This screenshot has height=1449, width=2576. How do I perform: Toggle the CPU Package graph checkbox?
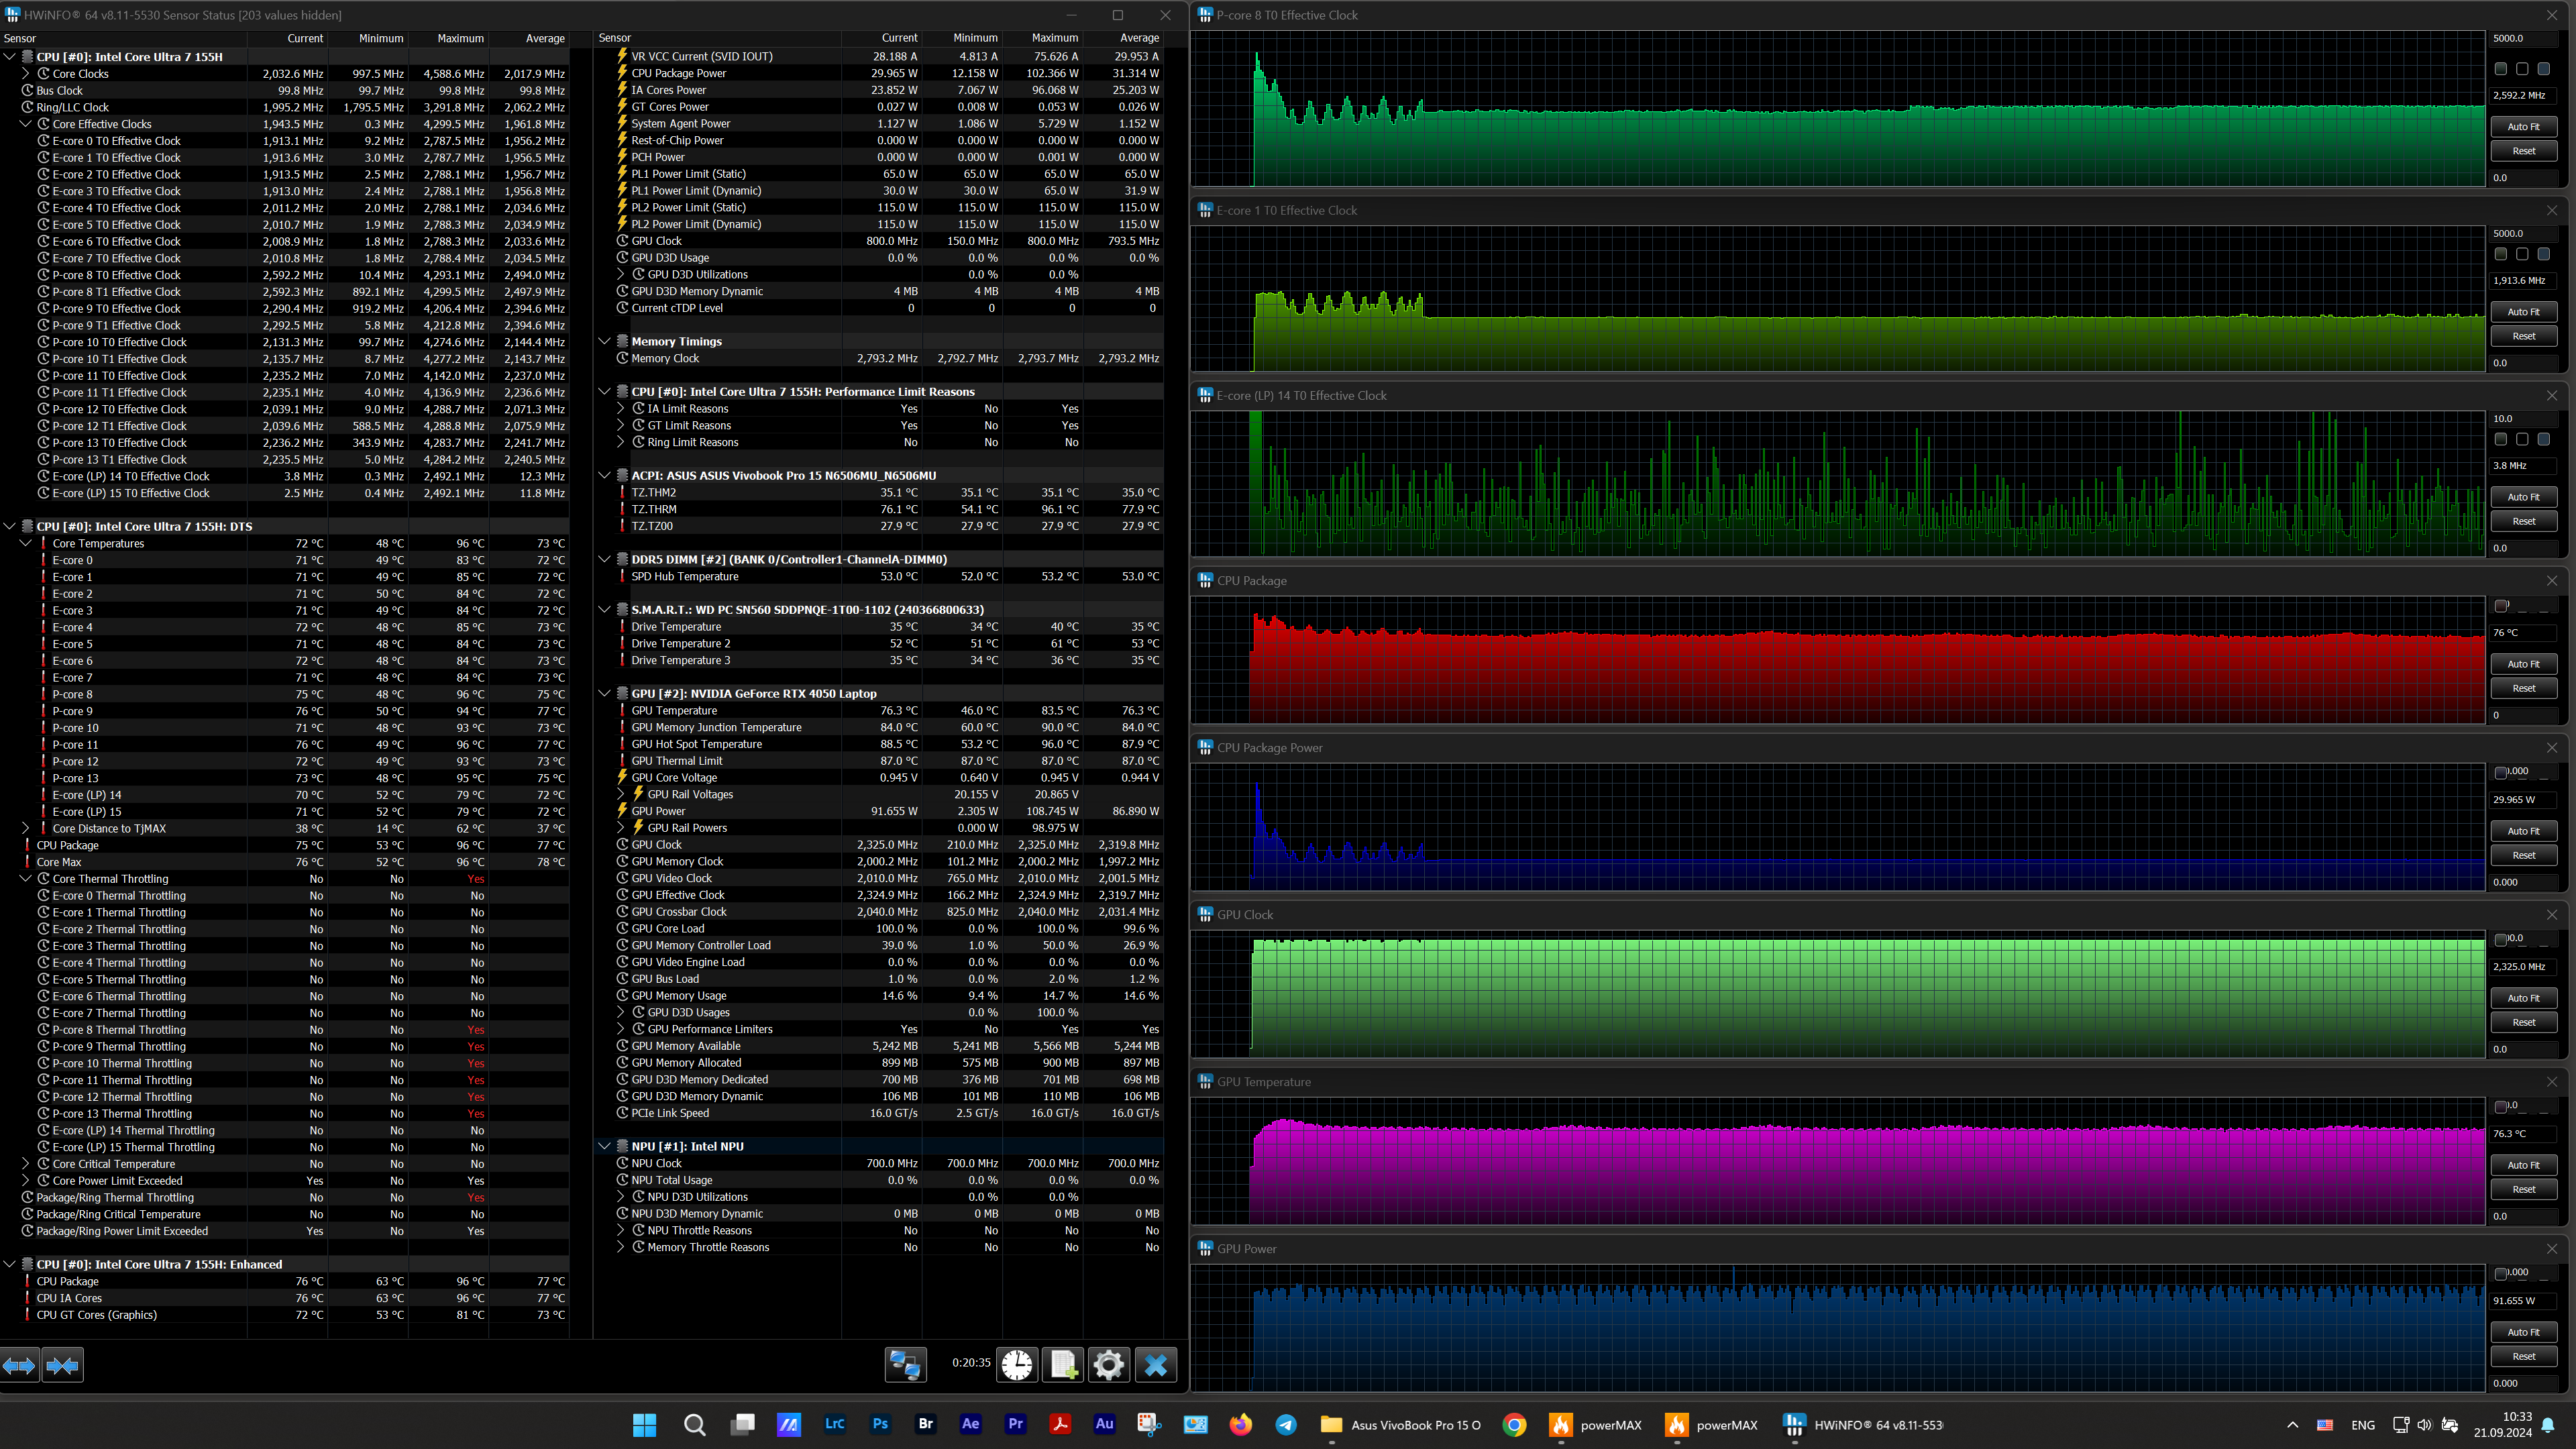pos(2501,606)
